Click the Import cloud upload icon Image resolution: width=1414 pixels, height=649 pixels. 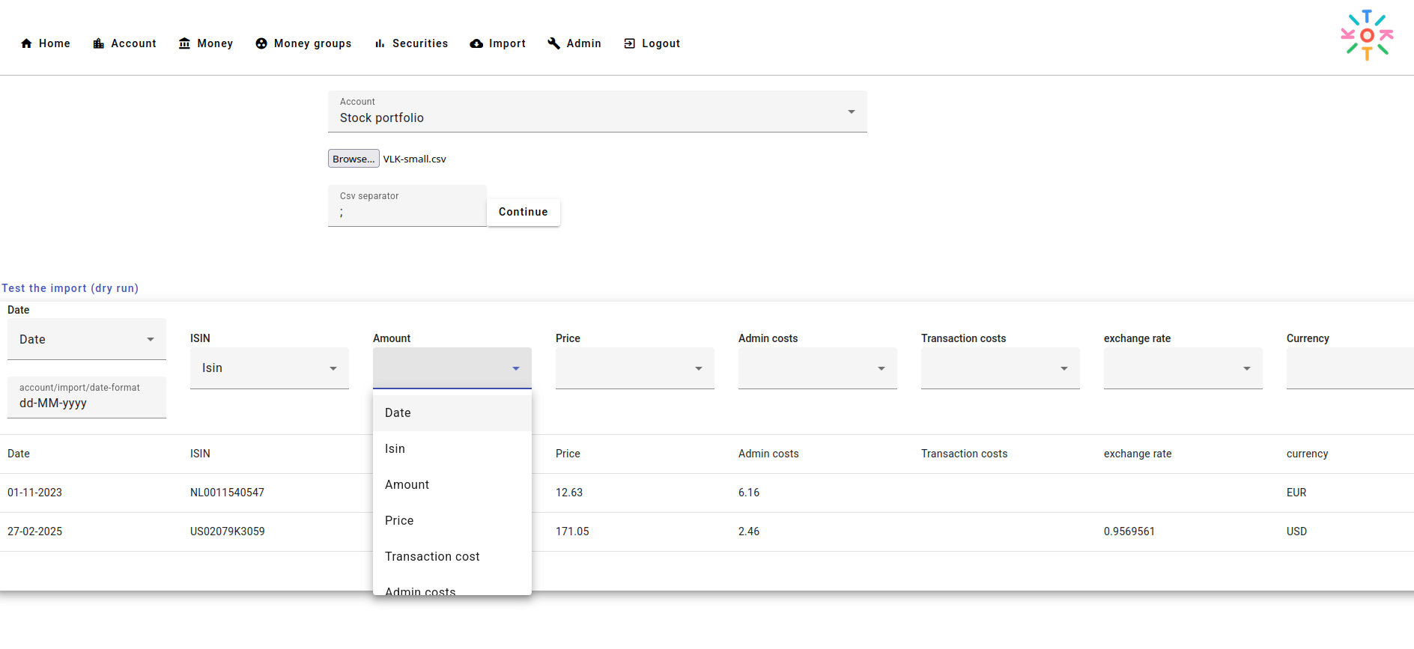(476, 43)
